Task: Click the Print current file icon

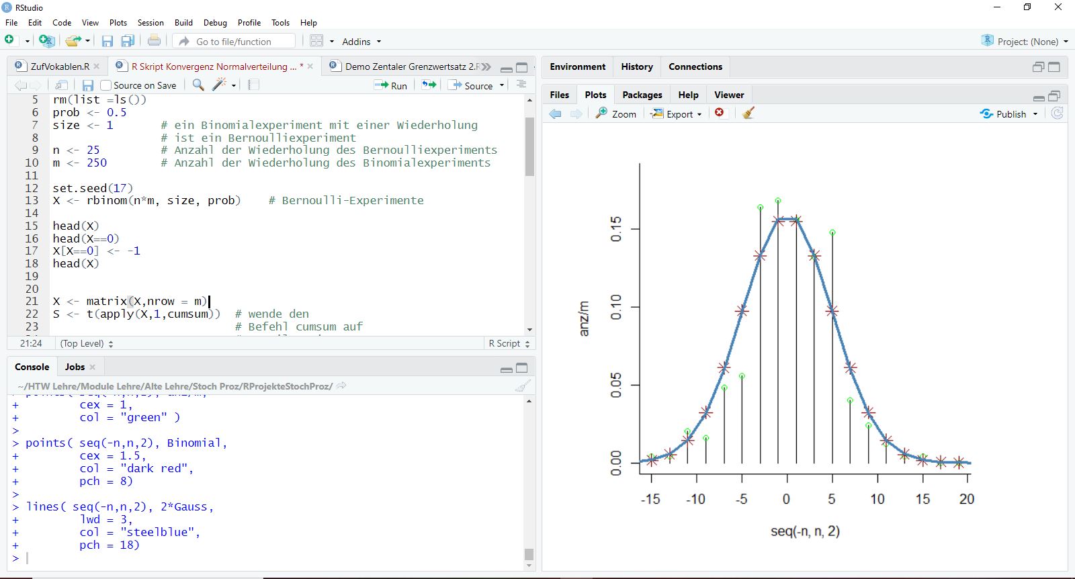Action: click(154, 41)
